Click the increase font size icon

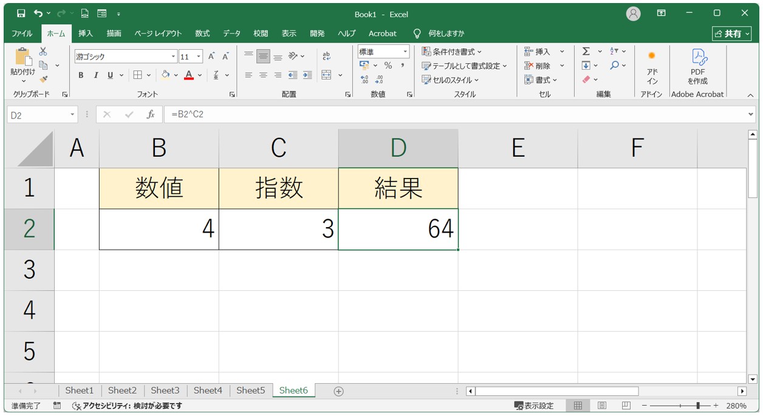pyautogui.click(x=211, y=56)
